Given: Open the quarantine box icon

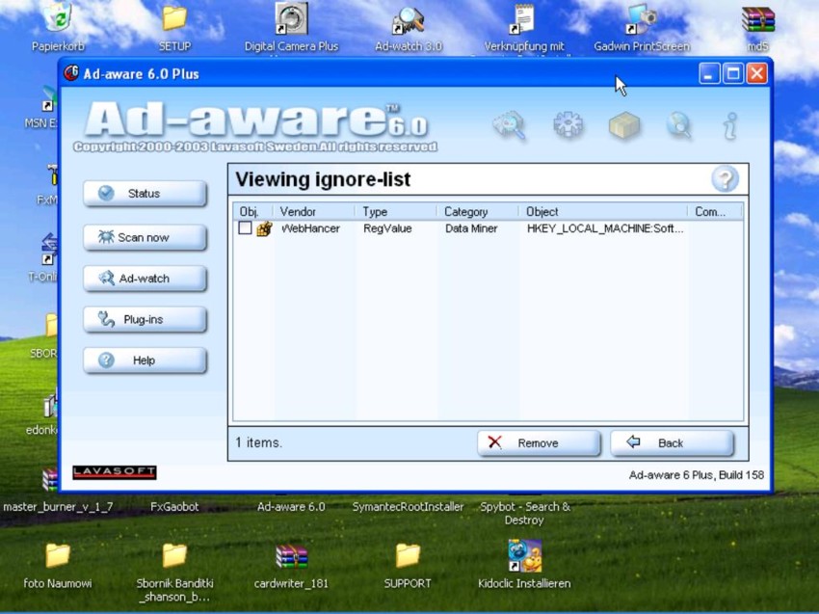Looking at the screenshot, I should 624,126.
